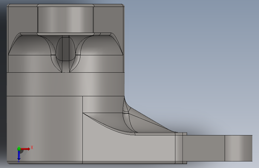Click the green Y origin ball of triad

(19, 149)
